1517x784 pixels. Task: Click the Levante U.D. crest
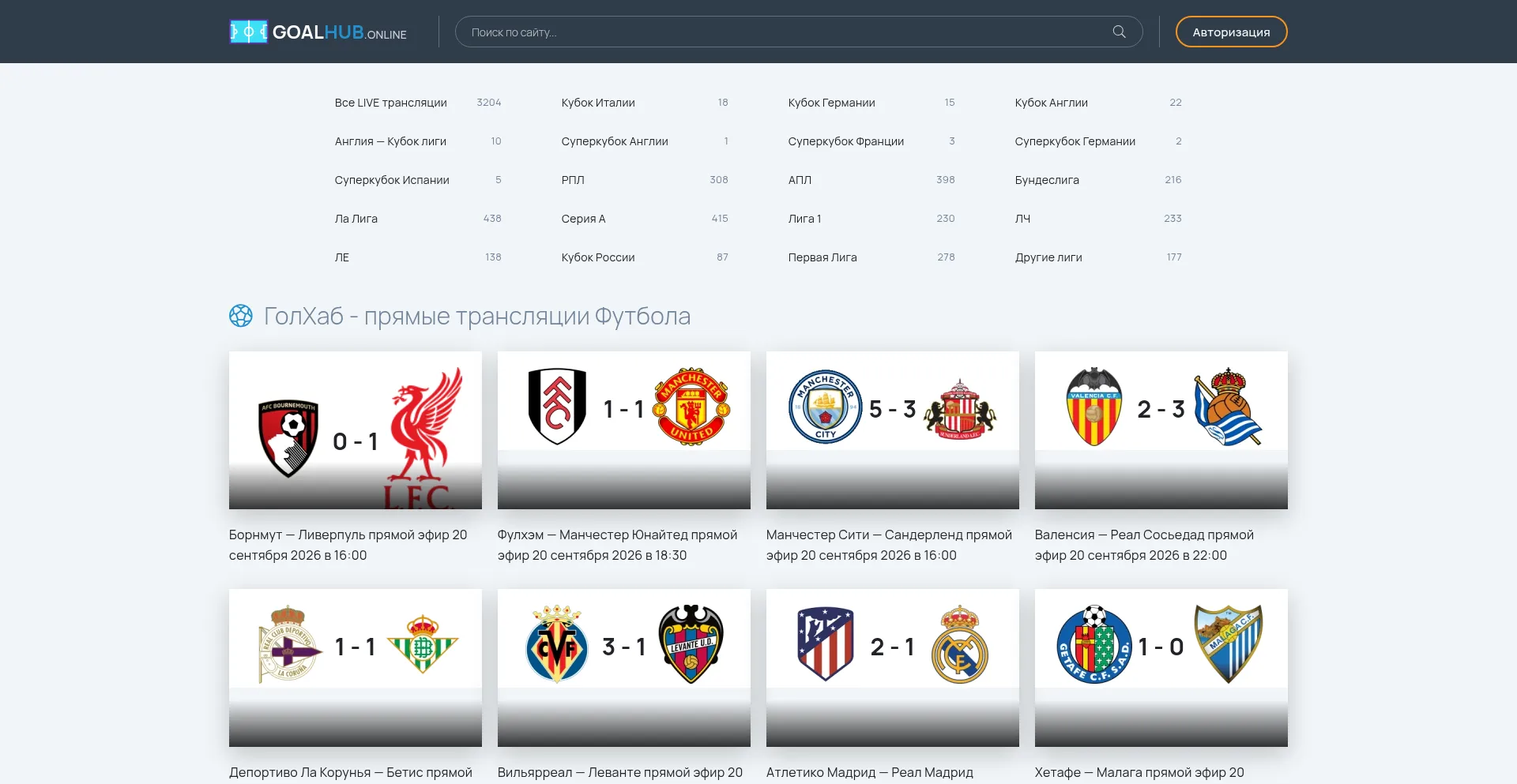(691, 644)
